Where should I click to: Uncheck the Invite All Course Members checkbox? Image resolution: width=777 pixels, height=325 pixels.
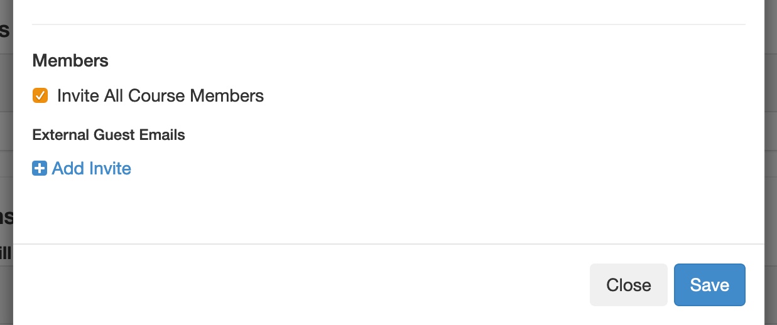click(x=40, y=96)
